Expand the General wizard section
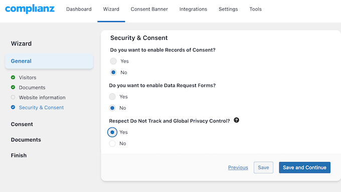This screenshot has height=192, width=341. point(49,61)
